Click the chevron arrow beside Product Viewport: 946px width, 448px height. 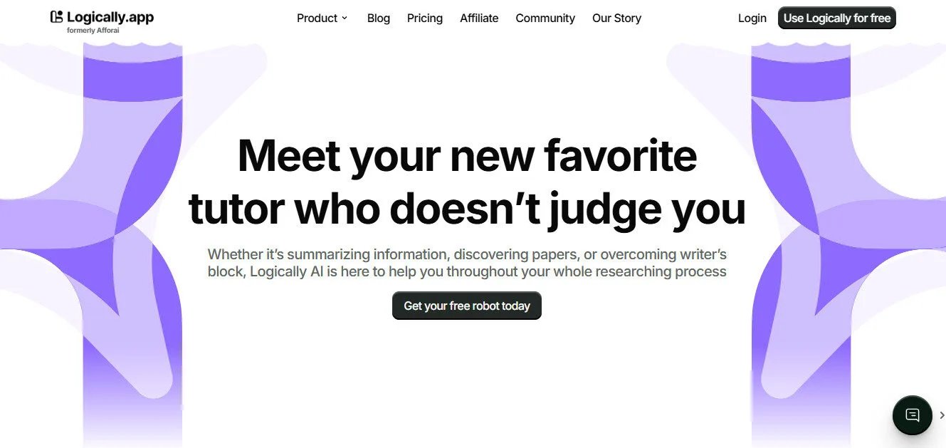coord(345,18)
